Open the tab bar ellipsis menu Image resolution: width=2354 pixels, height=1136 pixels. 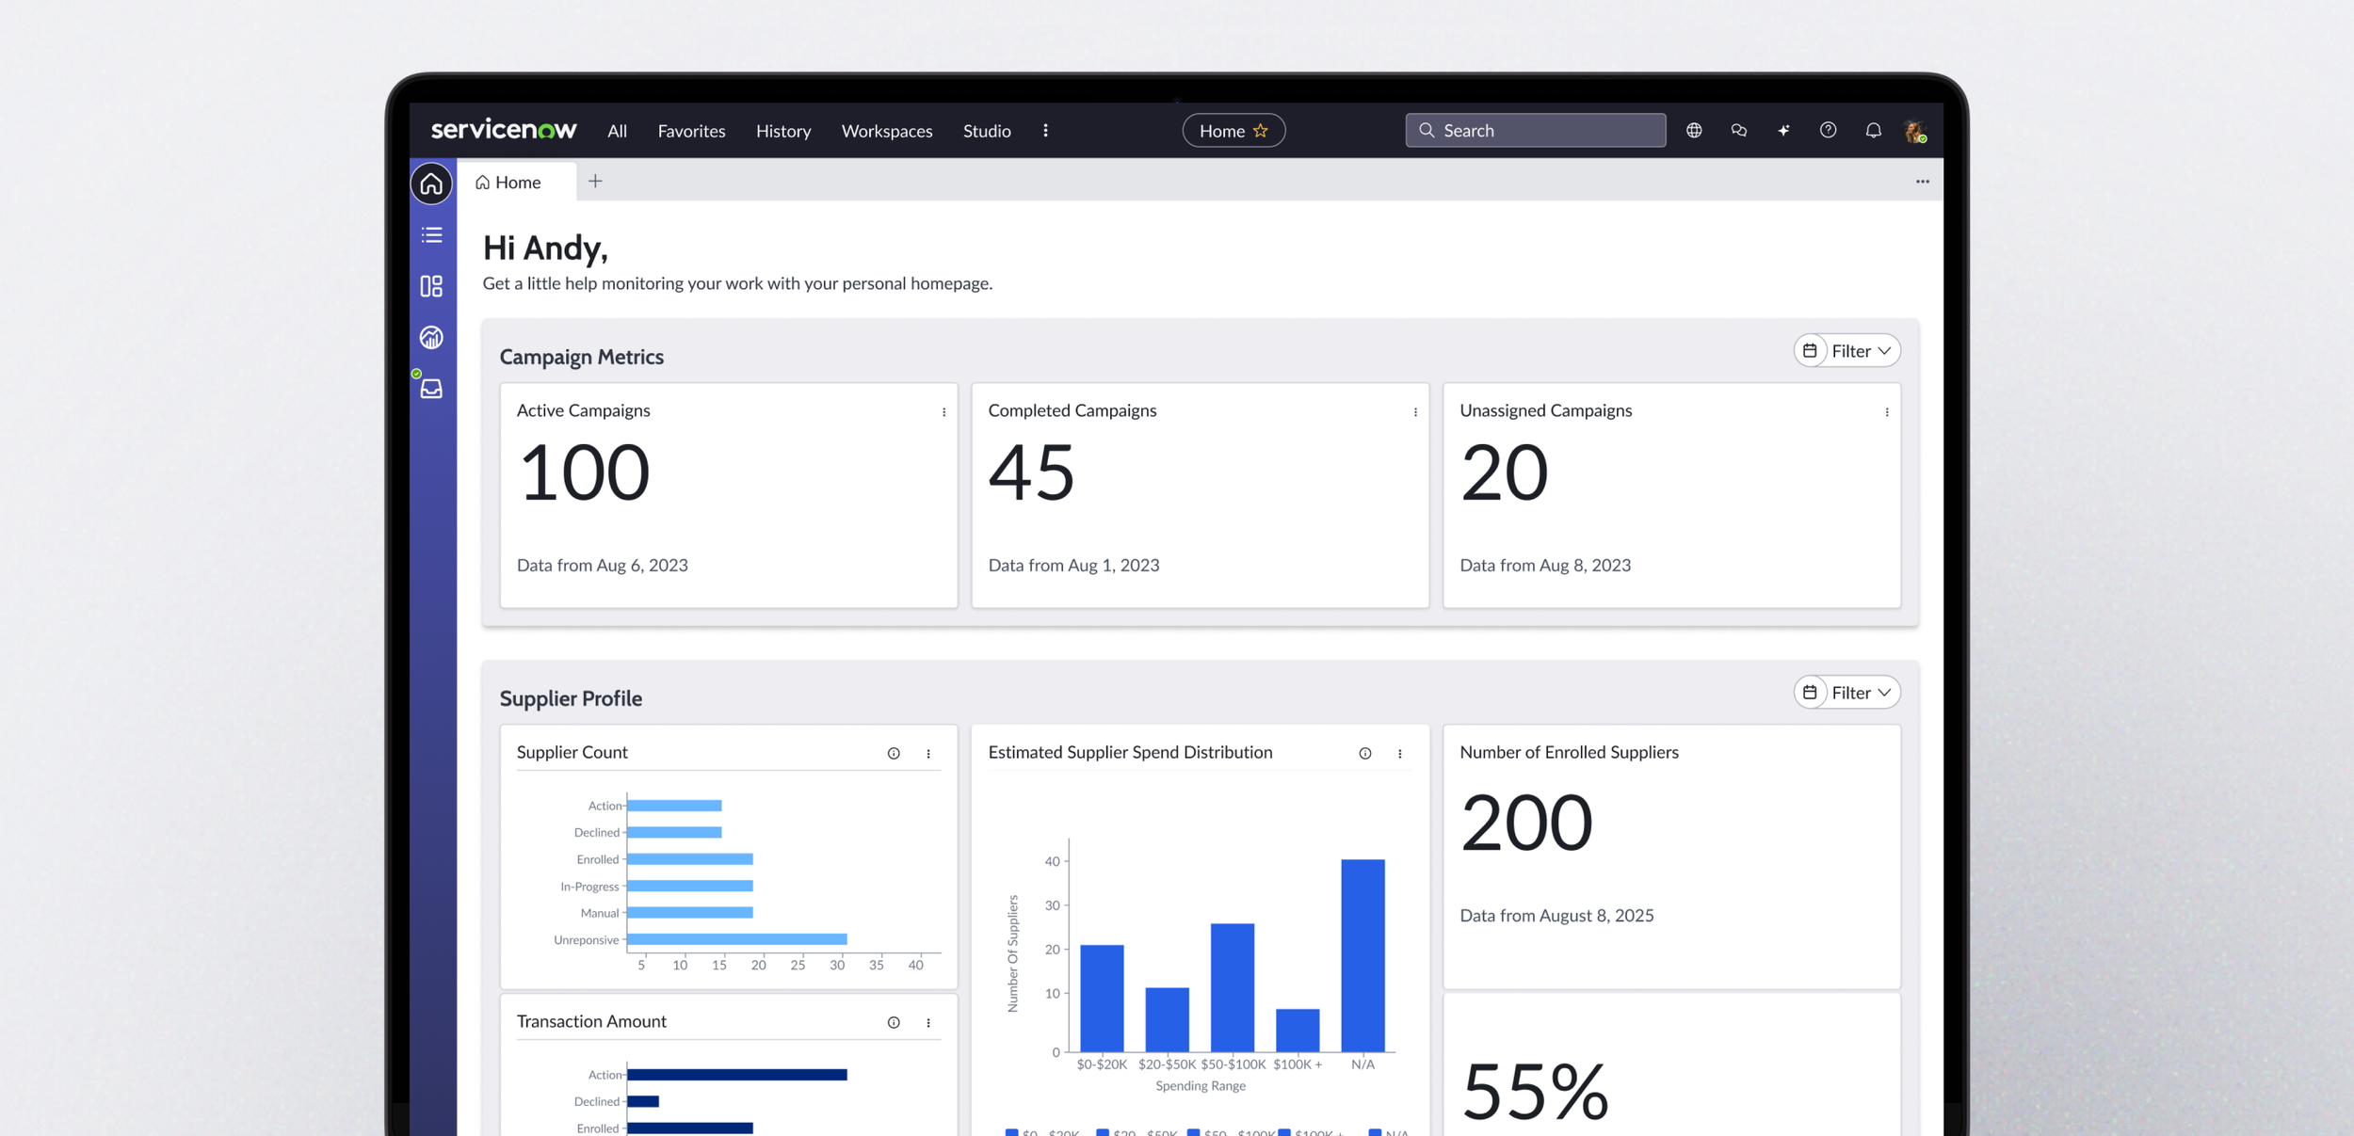point(1922,182)
